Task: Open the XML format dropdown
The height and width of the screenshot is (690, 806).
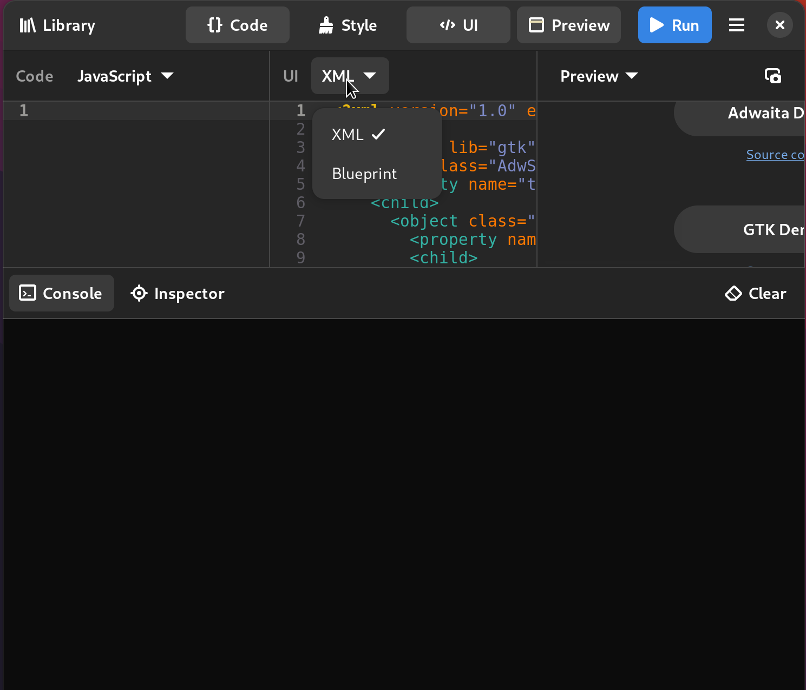Action: (349, 76)
